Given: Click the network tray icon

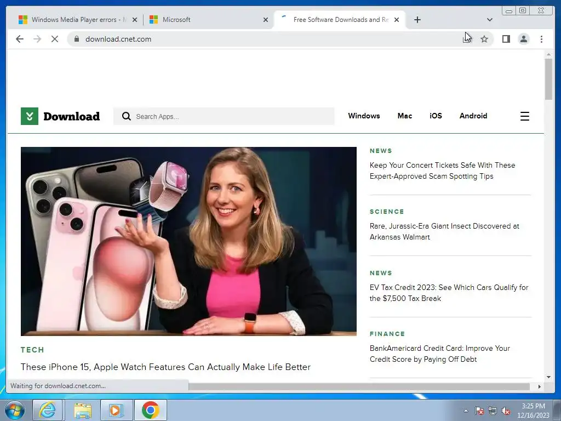Looking at the screenshot, I should 493,411.
